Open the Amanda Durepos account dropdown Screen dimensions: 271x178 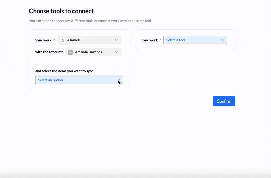coord(93,52)
